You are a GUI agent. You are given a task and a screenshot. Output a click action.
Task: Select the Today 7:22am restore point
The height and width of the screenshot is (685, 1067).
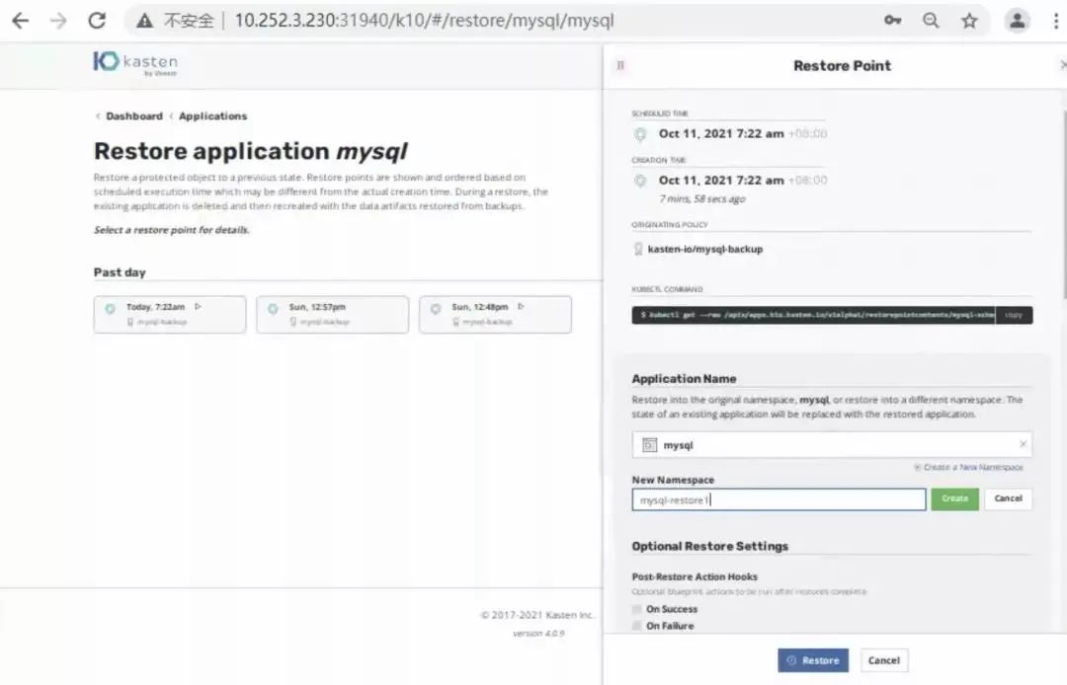point(170,314)
